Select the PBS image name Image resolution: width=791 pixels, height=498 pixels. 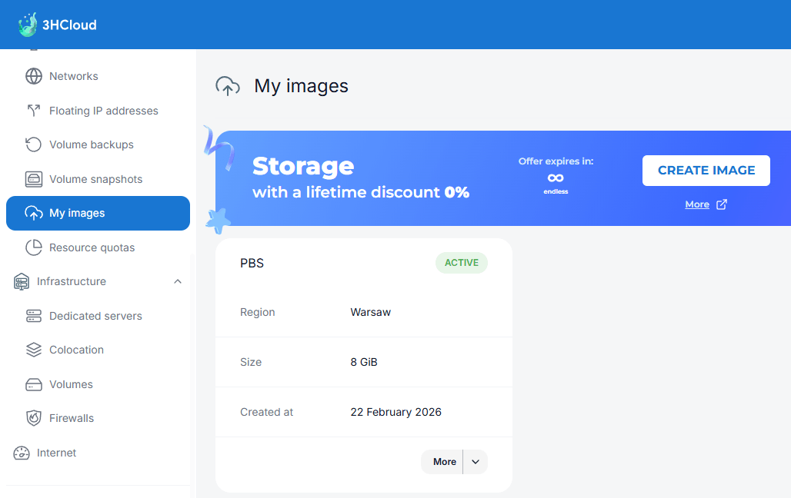tap(252, 263)
